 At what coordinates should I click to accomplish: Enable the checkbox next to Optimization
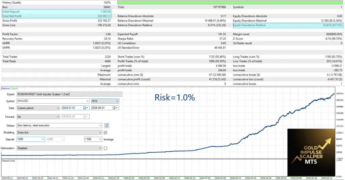[x=105, y=148]
